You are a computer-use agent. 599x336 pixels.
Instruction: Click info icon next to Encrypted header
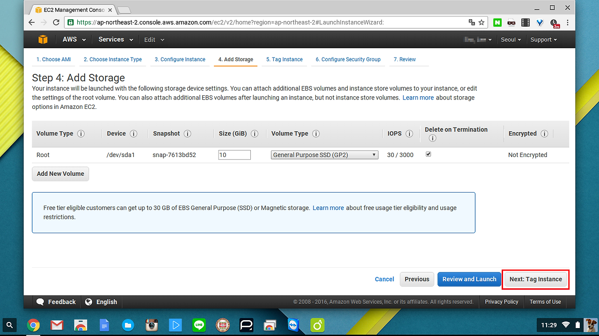pos(544,134)
